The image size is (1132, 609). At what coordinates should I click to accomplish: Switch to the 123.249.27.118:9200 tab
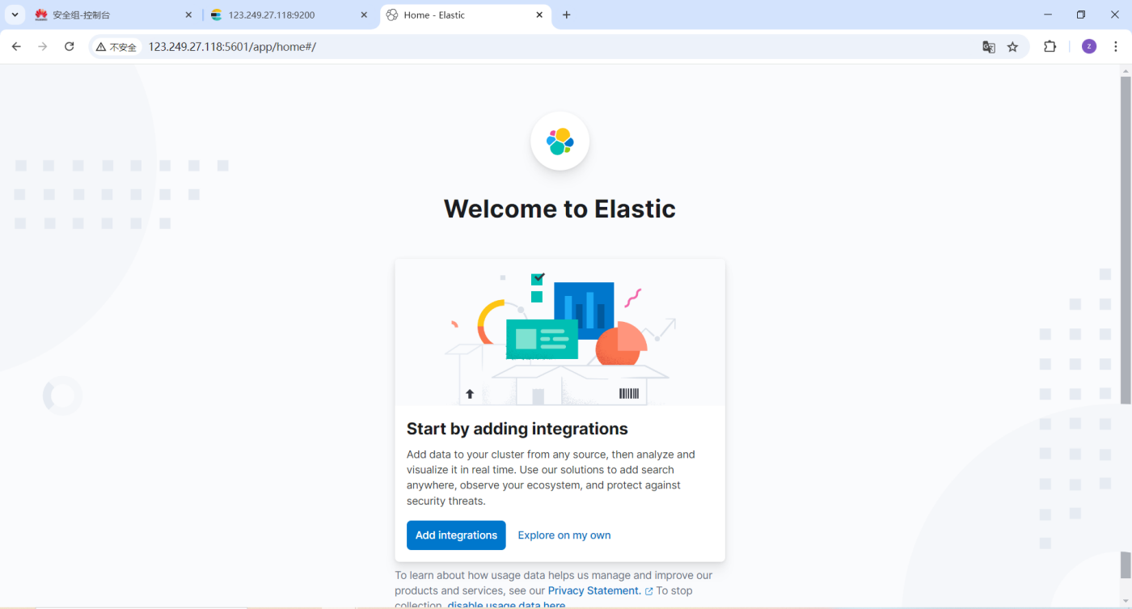pos(289,15)
